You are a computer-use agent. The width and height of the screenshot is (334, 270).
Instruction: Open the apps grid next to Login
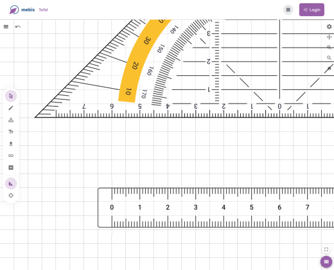(288, 10)
